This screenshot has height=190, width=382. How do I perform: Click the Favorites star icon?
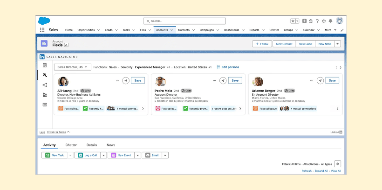293,21
